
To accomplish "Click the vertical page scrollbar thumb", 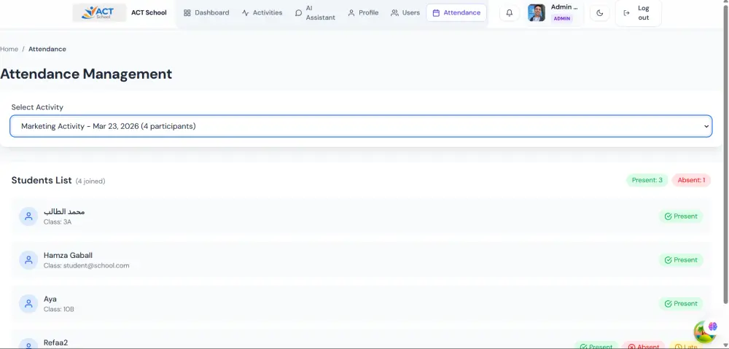I will (x=725, y=155).
